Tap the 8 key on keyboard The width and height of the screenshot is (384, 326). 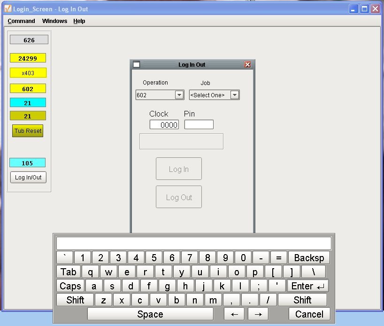[x=207, y=257]
